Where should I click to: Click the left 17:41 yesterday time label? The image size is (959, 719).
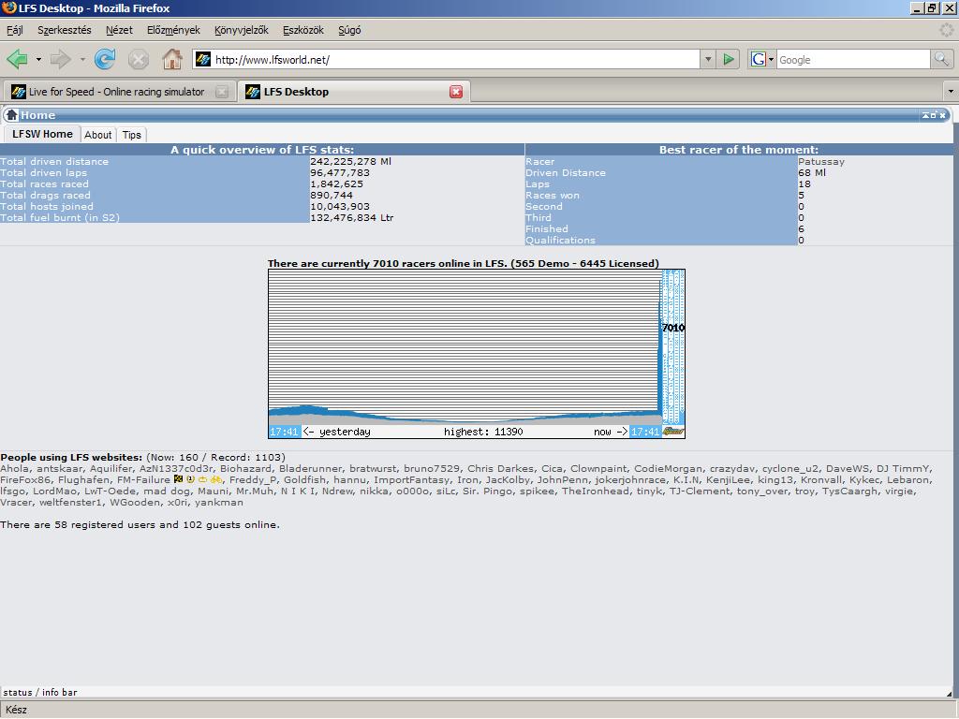tap(285, 432)
